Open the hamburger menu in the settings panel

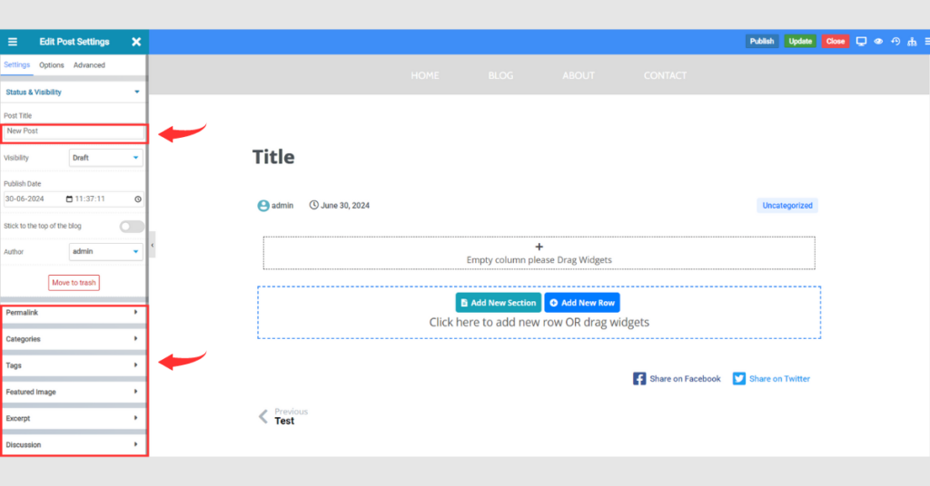click(x=13, y=42)
